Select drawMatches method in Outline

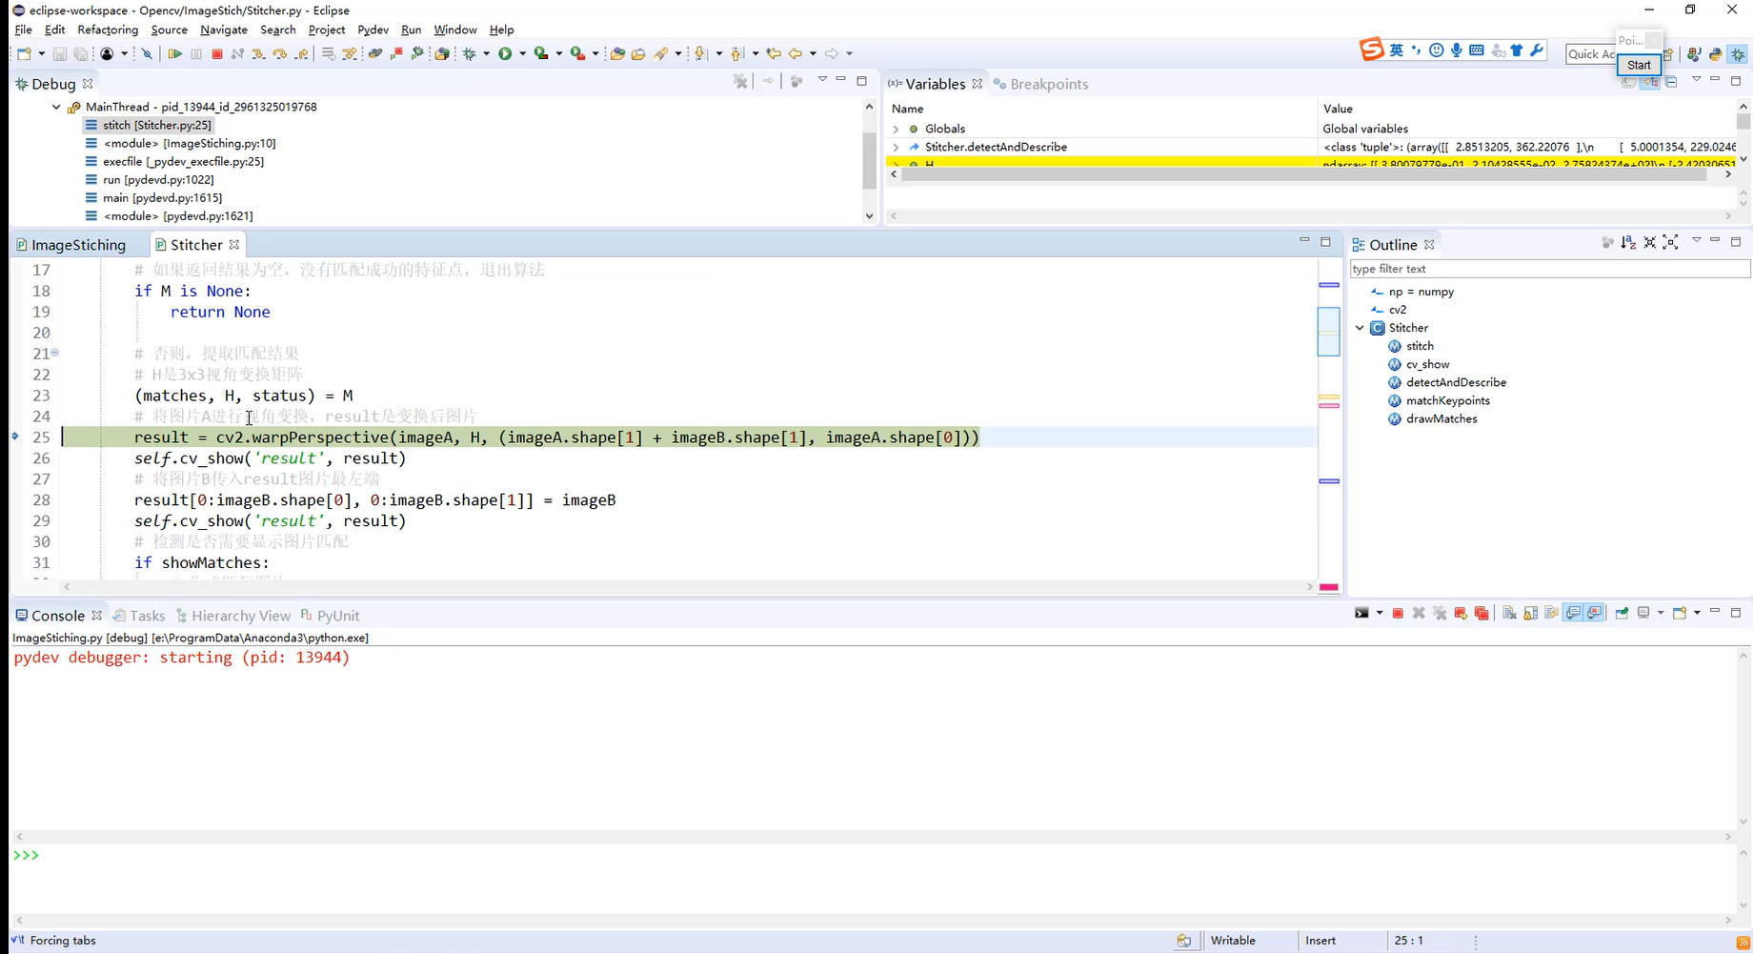(x=1433, y=418)
